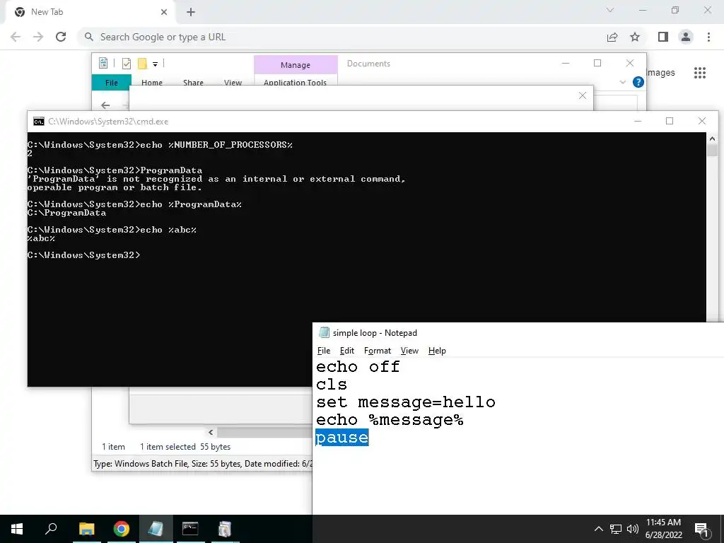This screenshot has height=543, width=724.
Task: Open Chrome three-dot menu
Action: [708, 37]
